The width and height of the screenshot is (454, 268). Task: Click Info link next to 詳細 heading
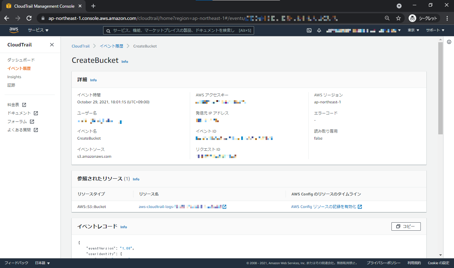[93, 80]
